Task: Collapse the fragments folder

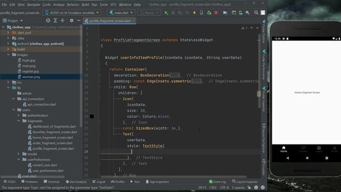Action: point(19,121)
